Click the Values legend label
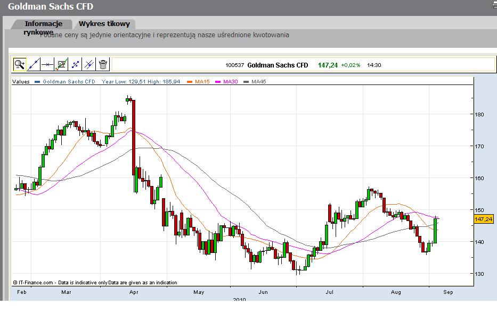The image size is (497, 313). [x=21, y=81]
